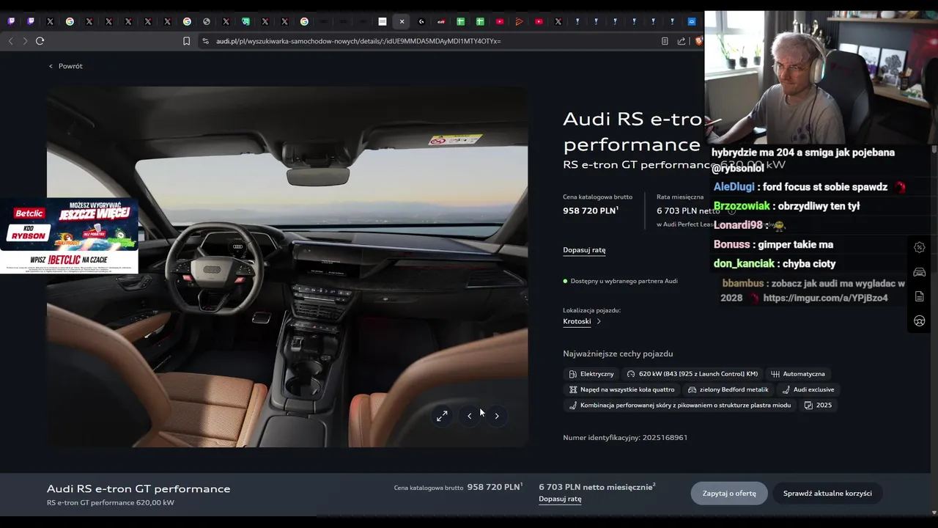Click the browser reload button
938x528 pixels.
[40, 41]
